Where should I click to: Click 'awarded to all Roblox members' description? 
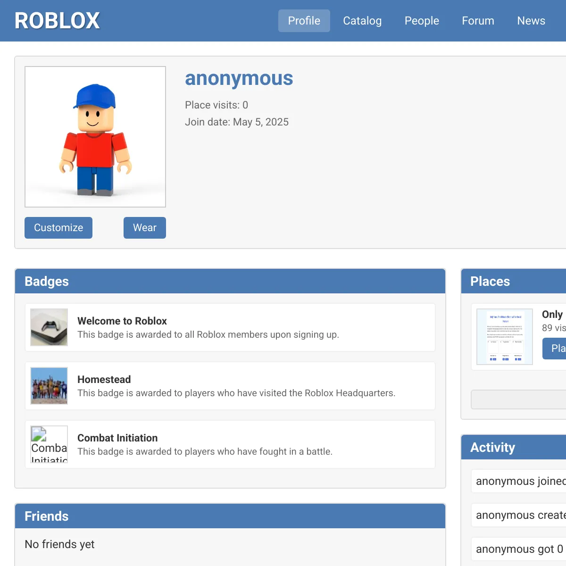(x=208, y=334)
